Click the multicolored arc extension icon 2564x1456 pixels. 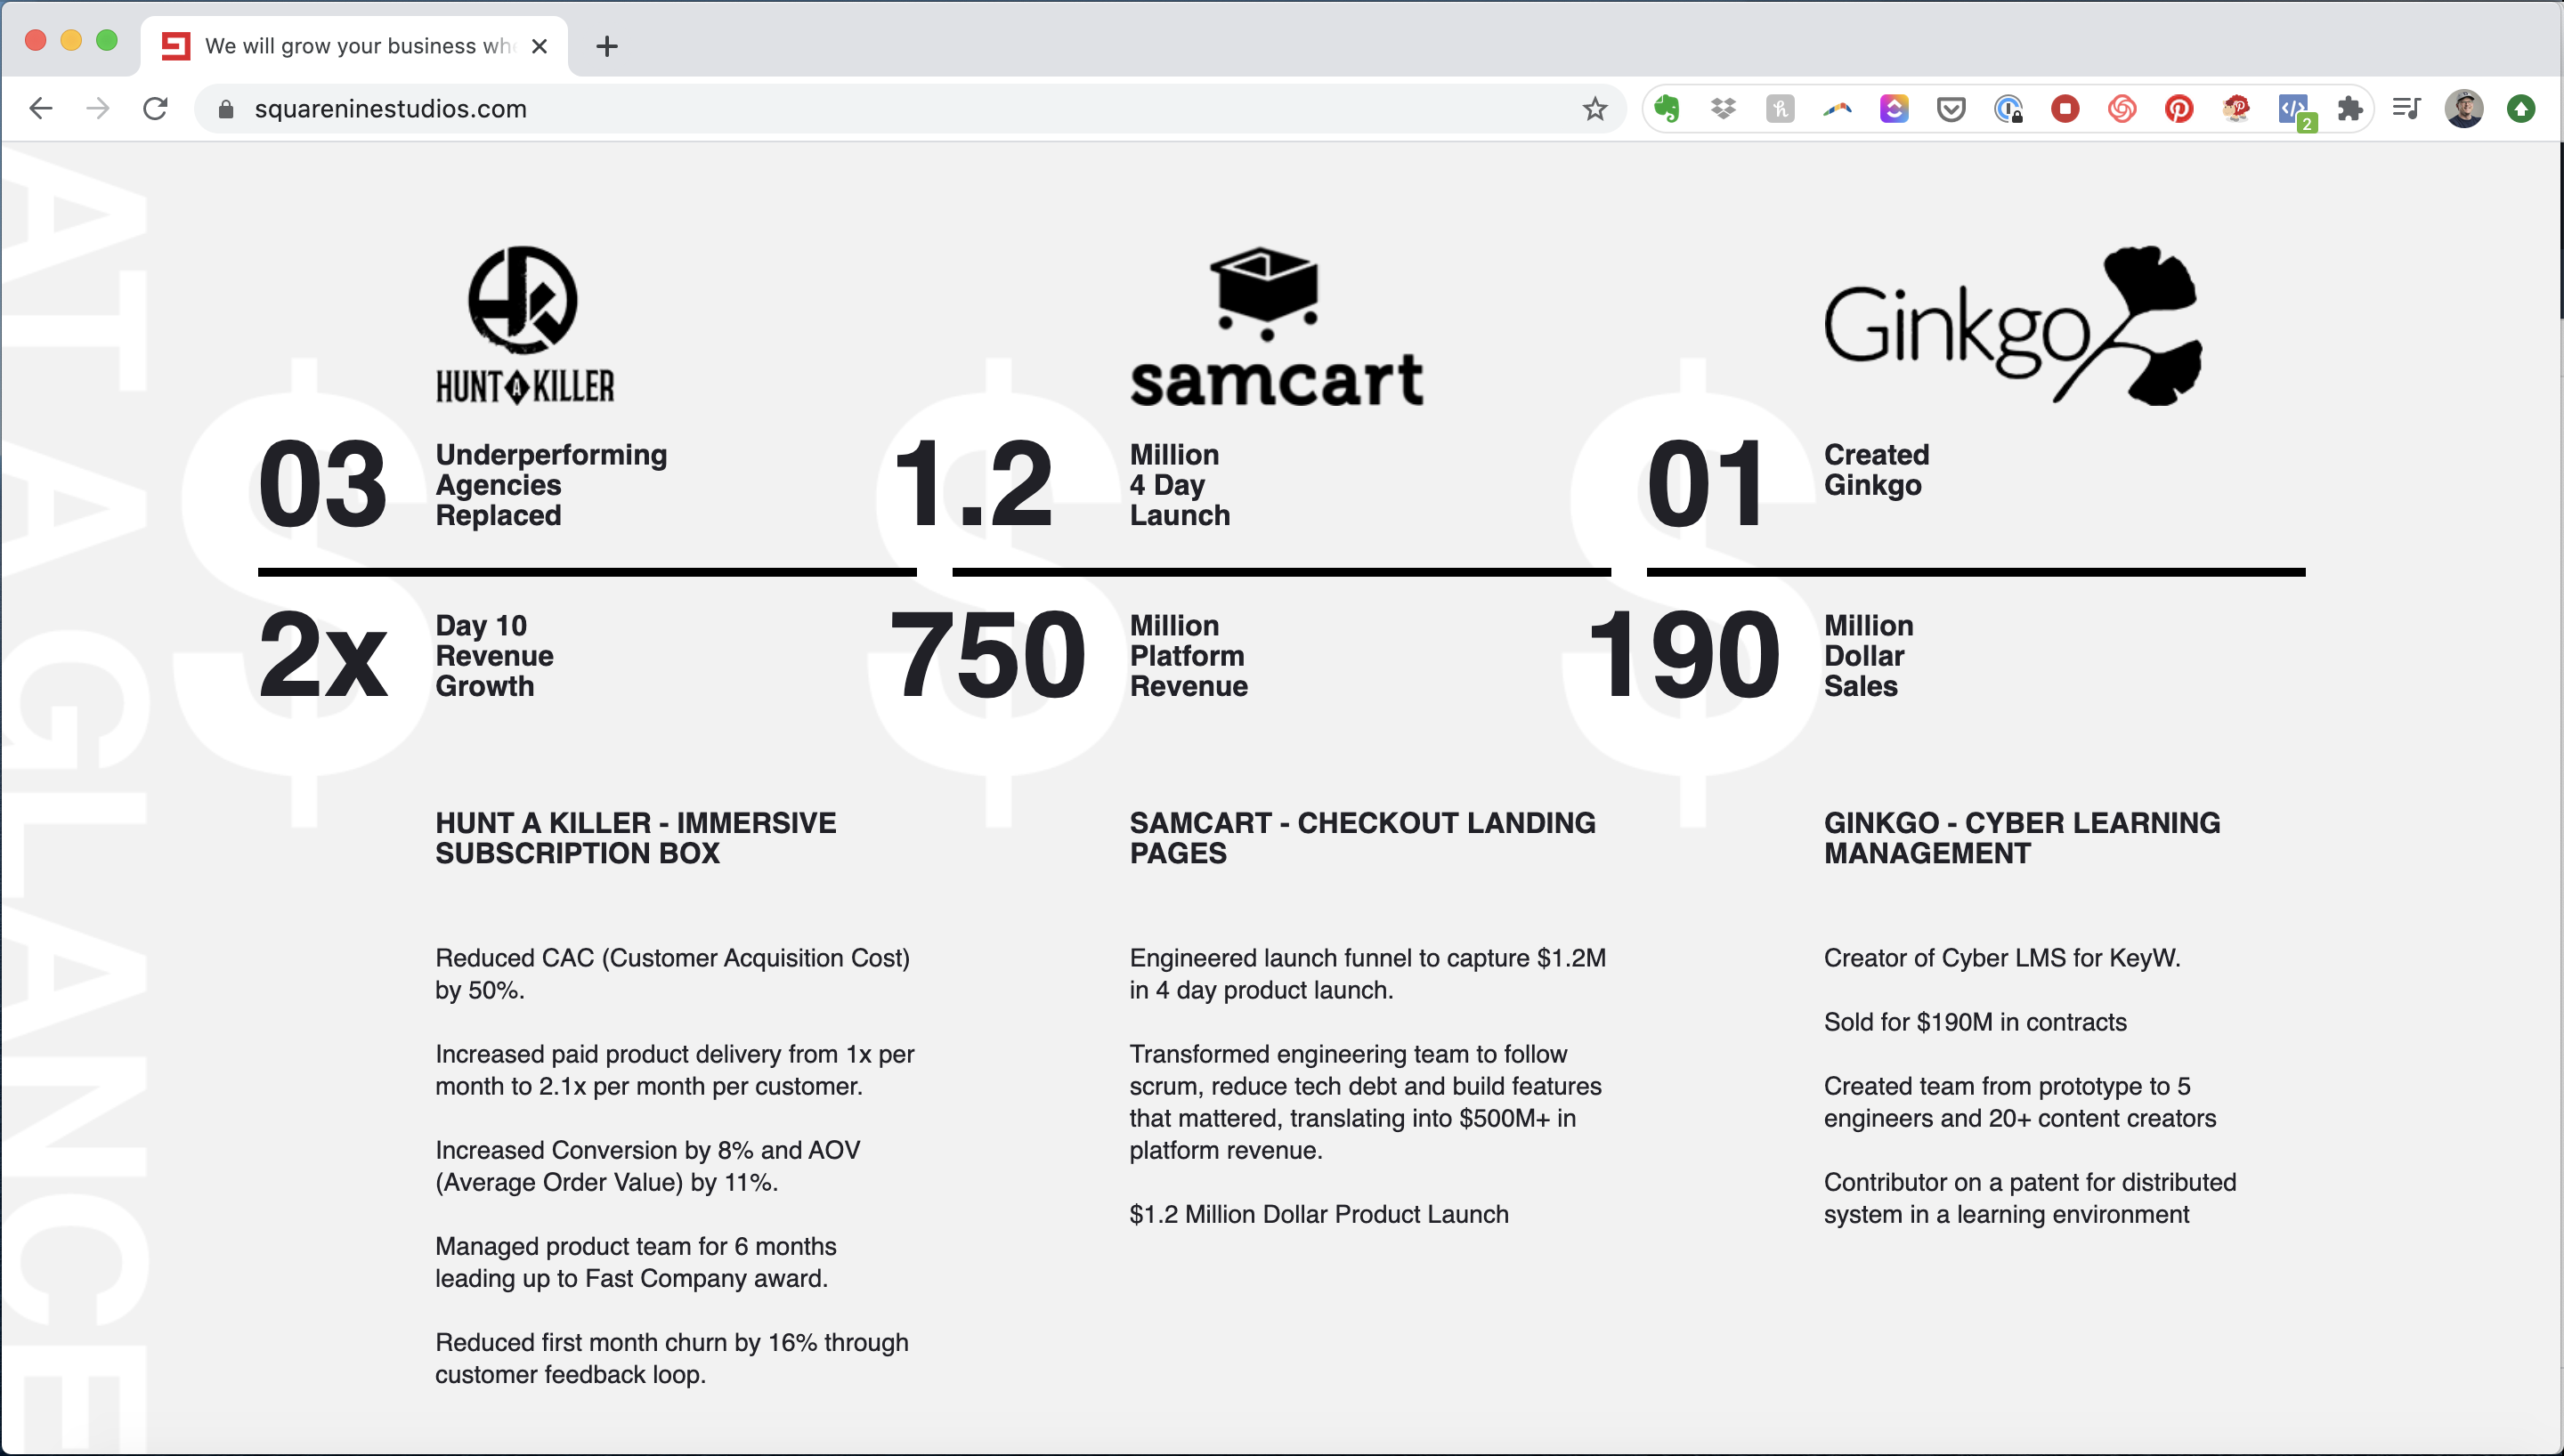point(1837,108)
